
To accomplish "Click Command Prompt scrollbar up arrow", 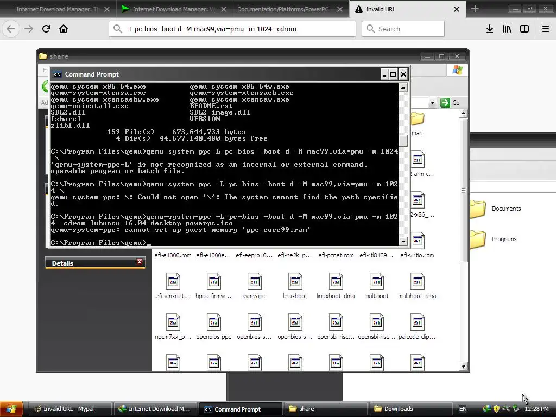I will point(403,87).
